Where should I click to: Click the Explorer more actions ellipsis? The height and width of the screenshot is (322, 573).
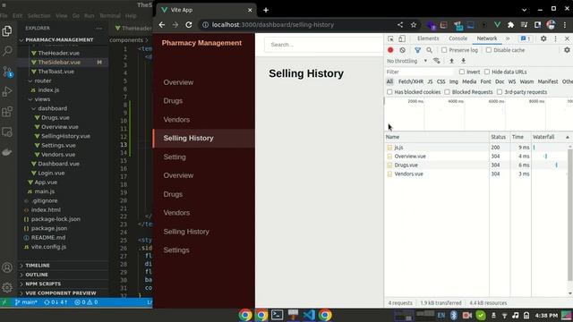coord(99,28)
